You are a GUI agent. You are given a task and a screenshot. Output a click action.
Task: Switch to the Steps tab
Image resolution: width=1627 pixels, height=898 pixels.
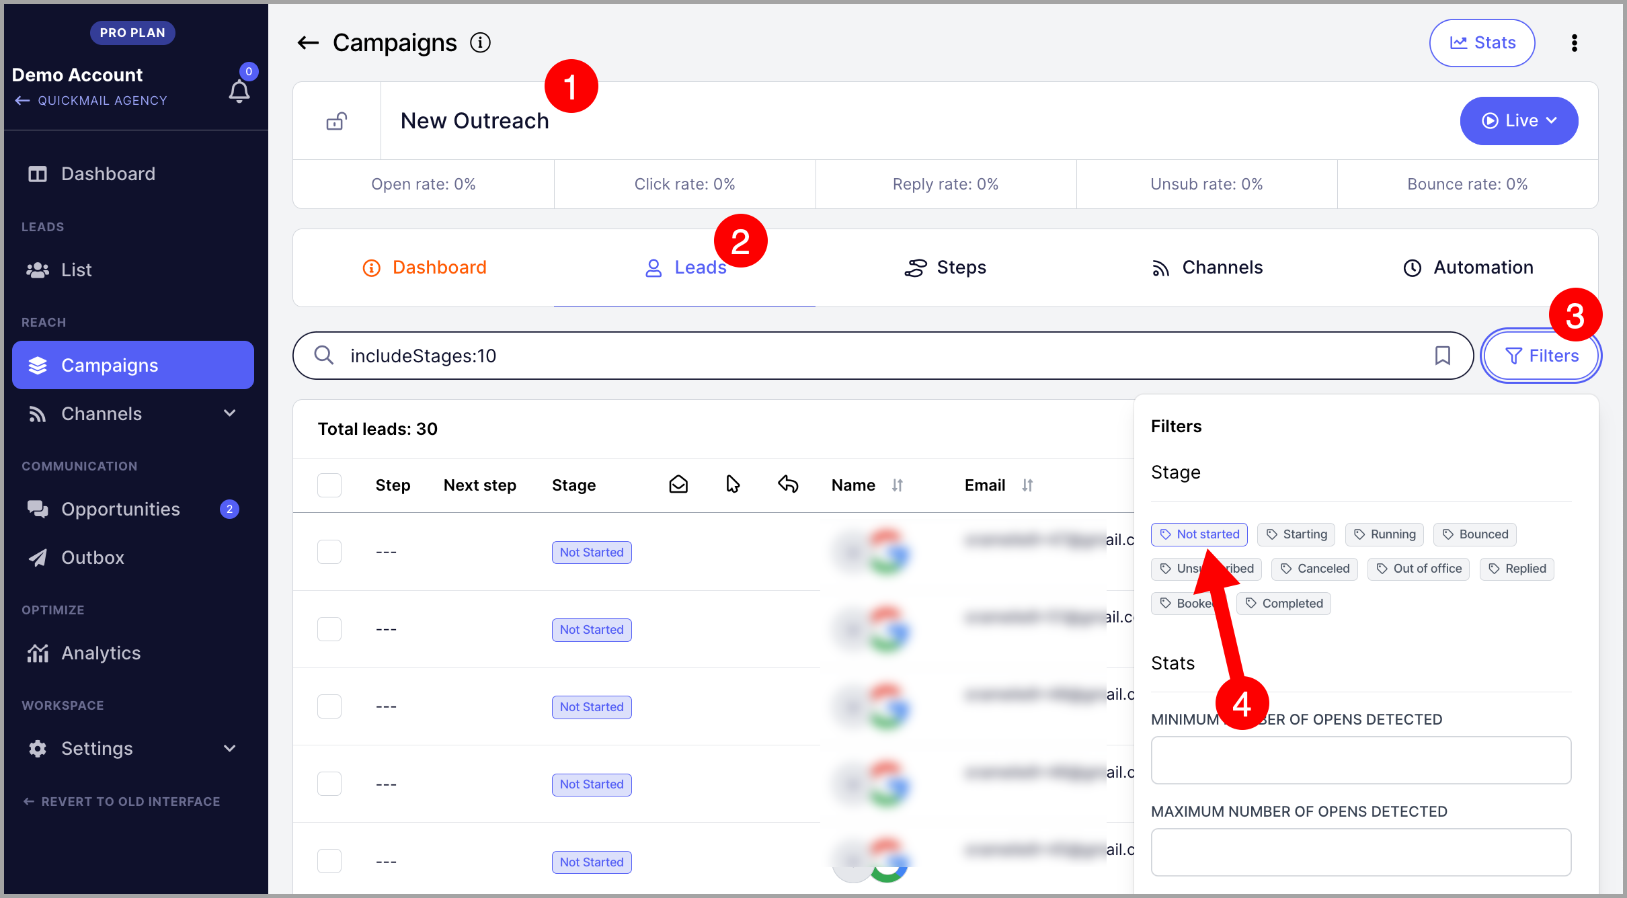(945, 268)
